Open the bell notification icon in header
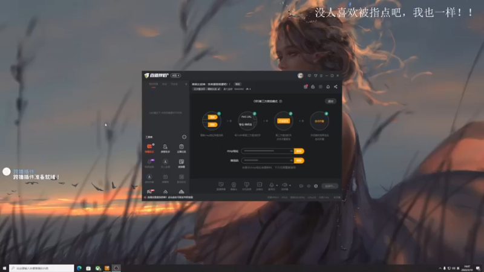Screen dimensions: 484x272 328,86
